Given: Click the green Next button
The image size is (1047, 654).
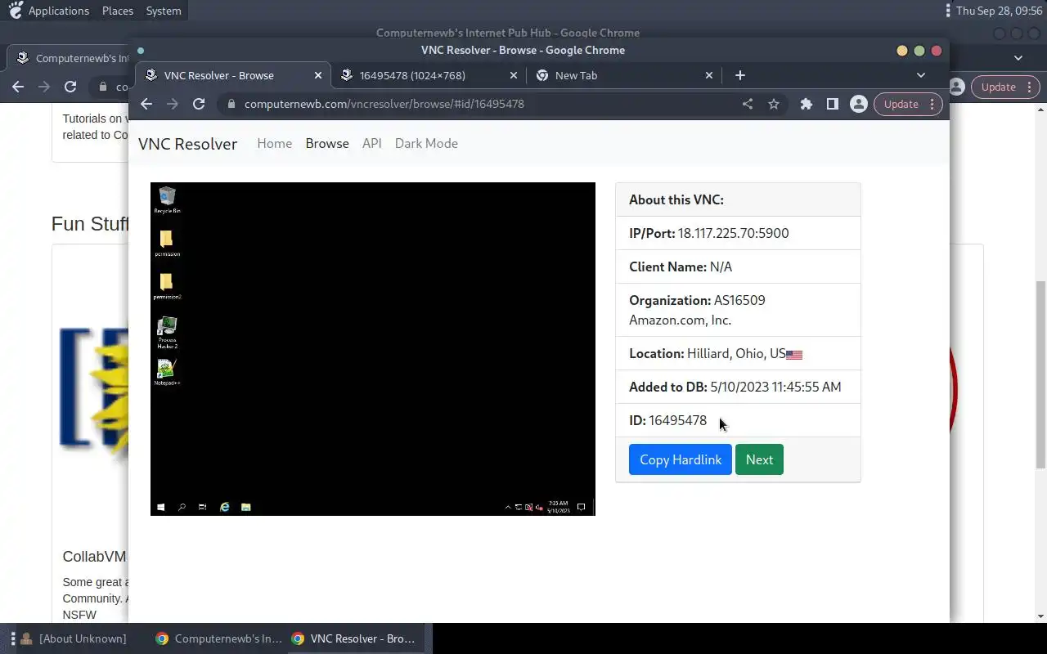Looking at the screenshot, I should point(759,459).
